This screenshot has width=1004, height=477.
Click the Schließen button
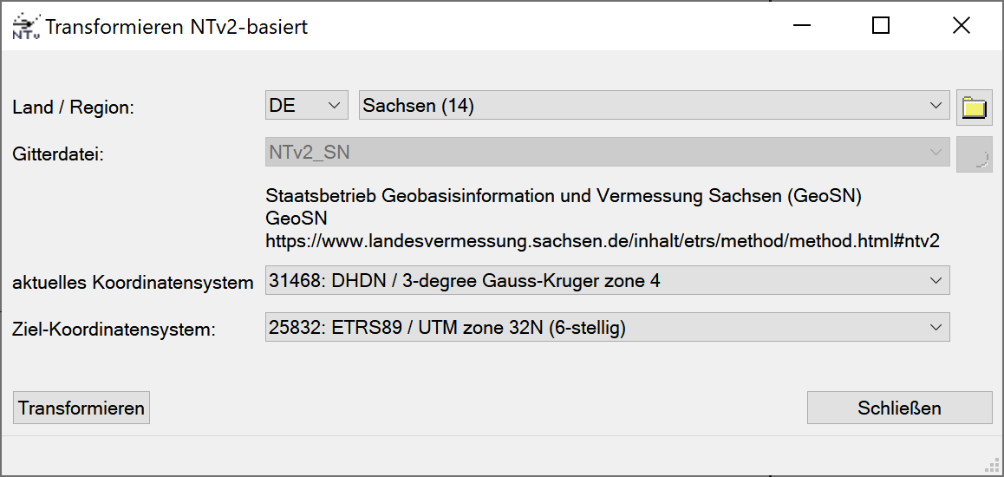pos(899,408)
